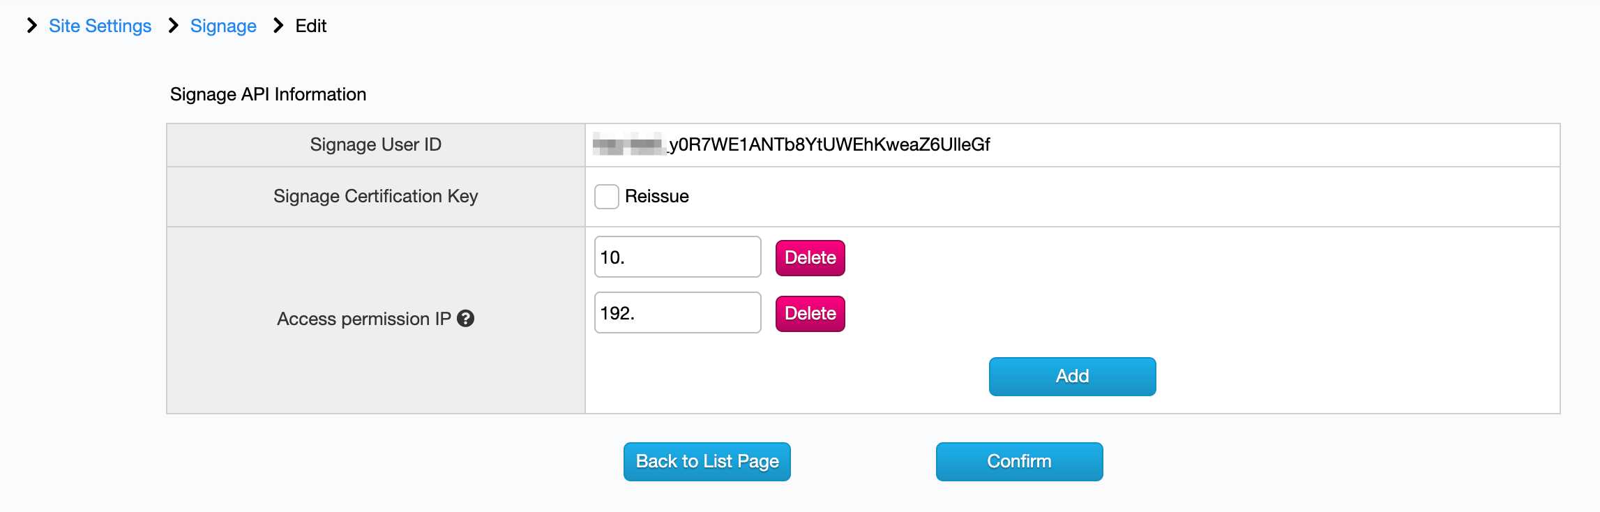Viewport: 1600px width, 512px height.
Task: Return via Back to List Page button
Action: coord(707,462)
